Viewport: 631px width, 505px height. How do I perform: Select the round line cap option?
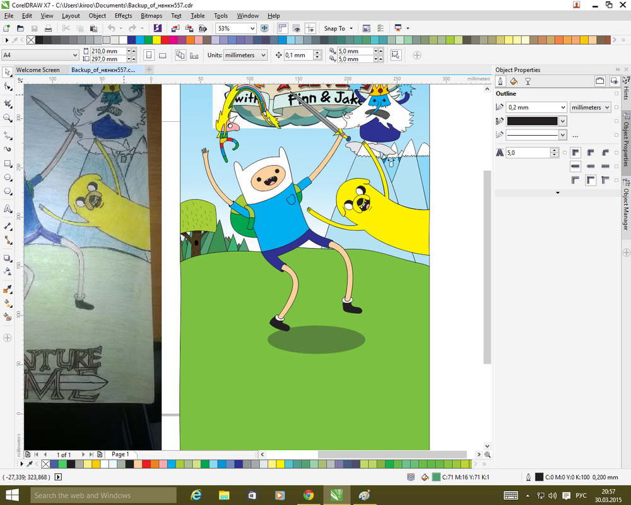tap(591, 166)
